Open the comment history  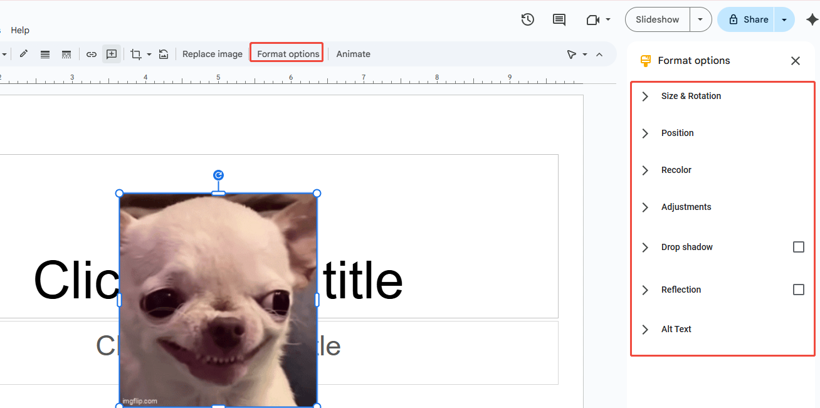(x=559, y=19)
